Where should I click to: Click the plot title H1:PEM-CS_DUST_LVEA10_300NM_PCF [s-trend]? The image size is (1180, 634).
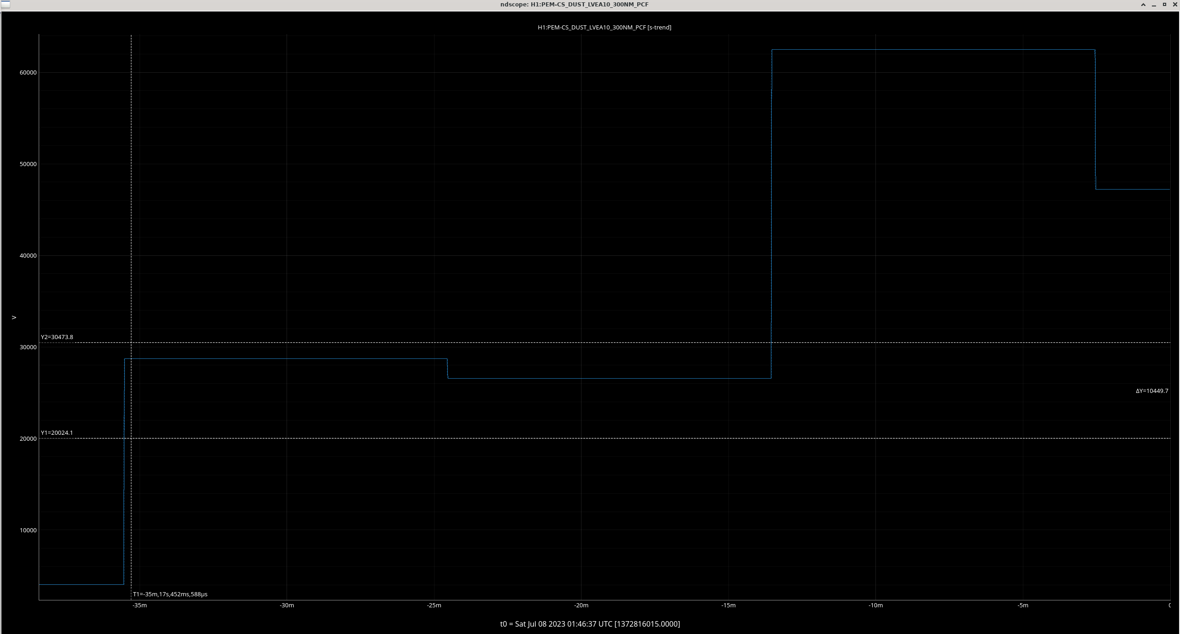point(604,27)
